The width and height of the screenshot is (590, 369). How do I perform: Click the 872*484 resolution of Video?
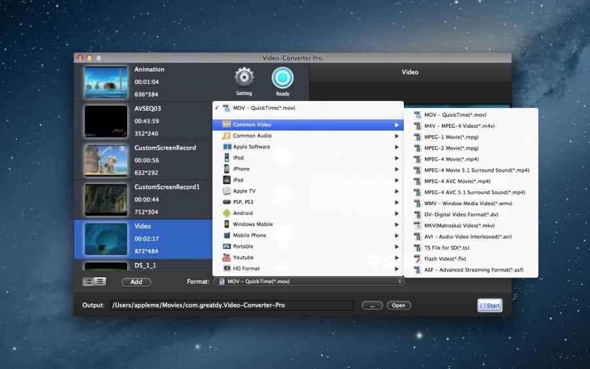(x=146, y=251)
